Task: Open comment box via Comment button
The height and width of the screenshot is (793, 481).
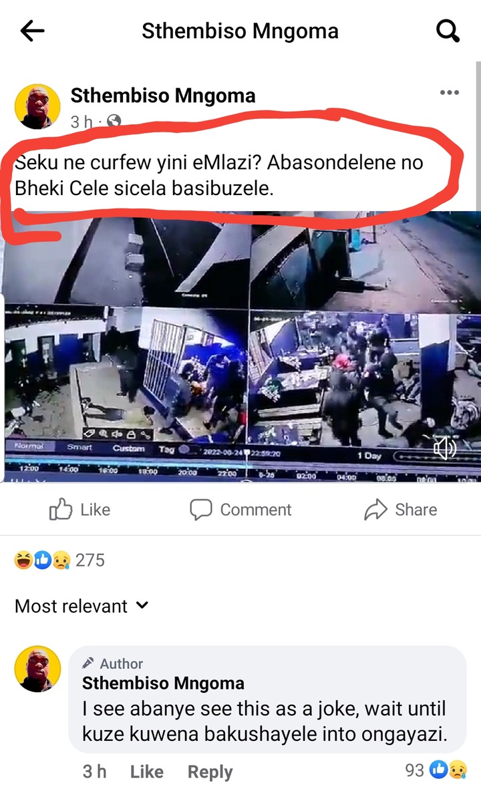Action: (x=240, y=509)
